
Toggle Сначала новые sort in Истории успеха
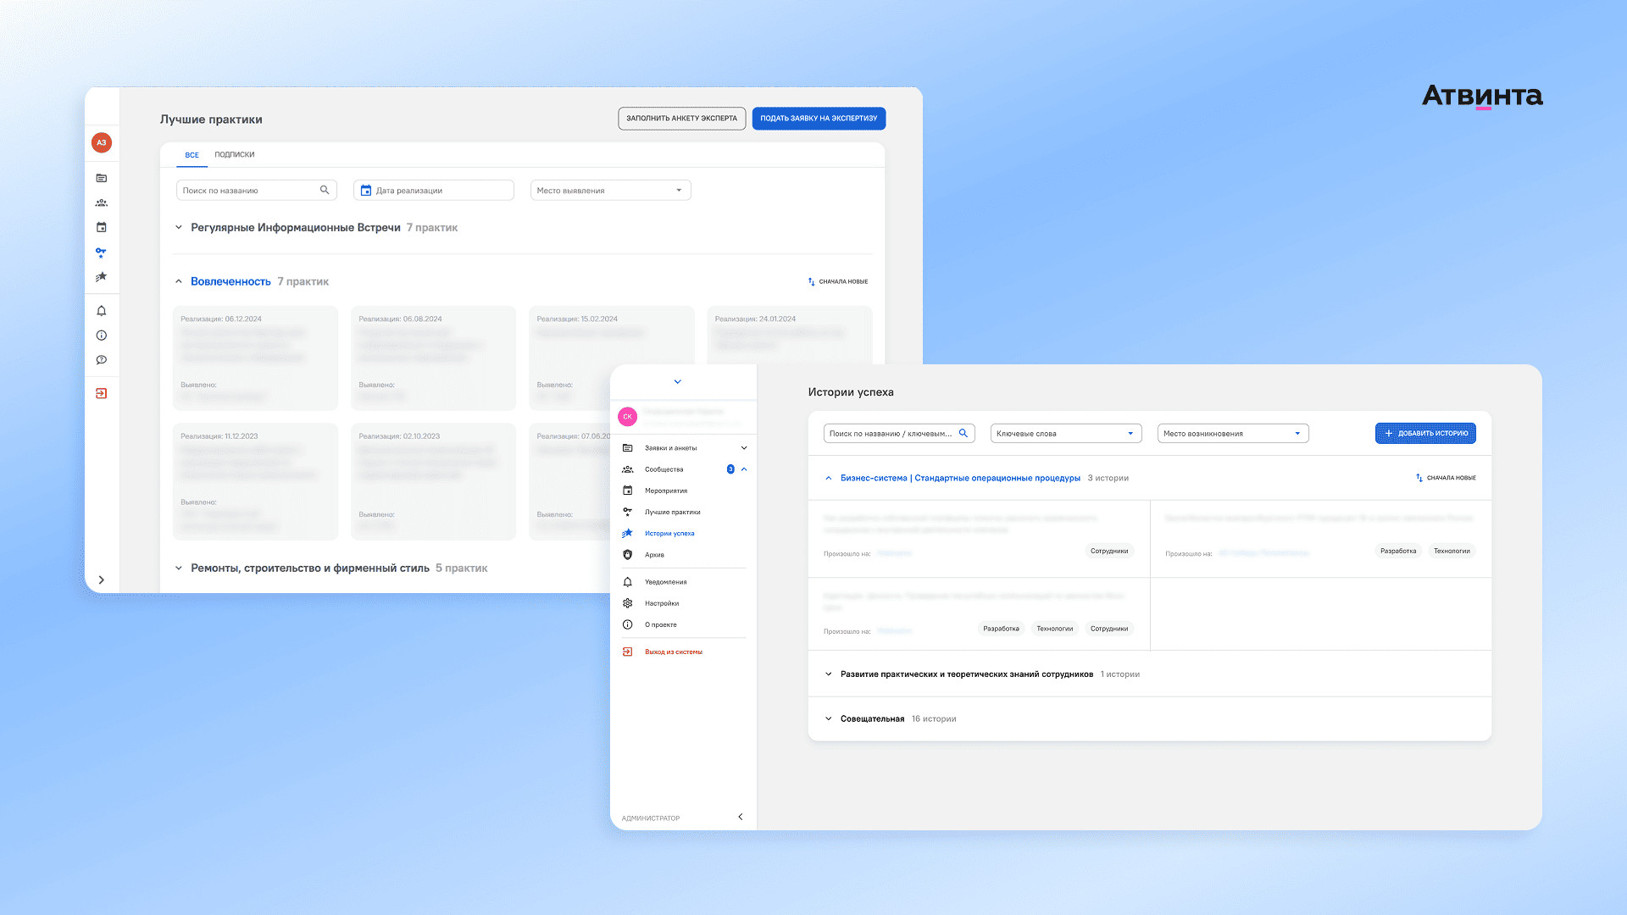(1446, 478)
